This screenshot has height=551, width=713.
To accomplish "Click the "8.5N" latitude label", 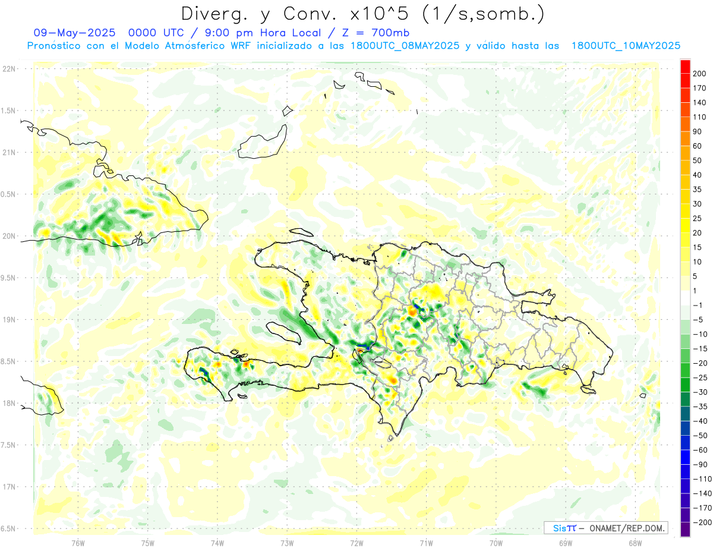I will click(8, 361).
